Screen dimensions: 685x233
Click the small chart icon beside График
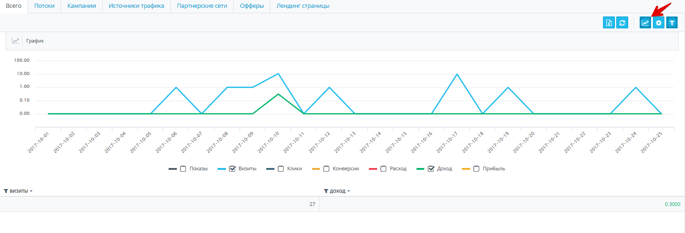[16, 41]
